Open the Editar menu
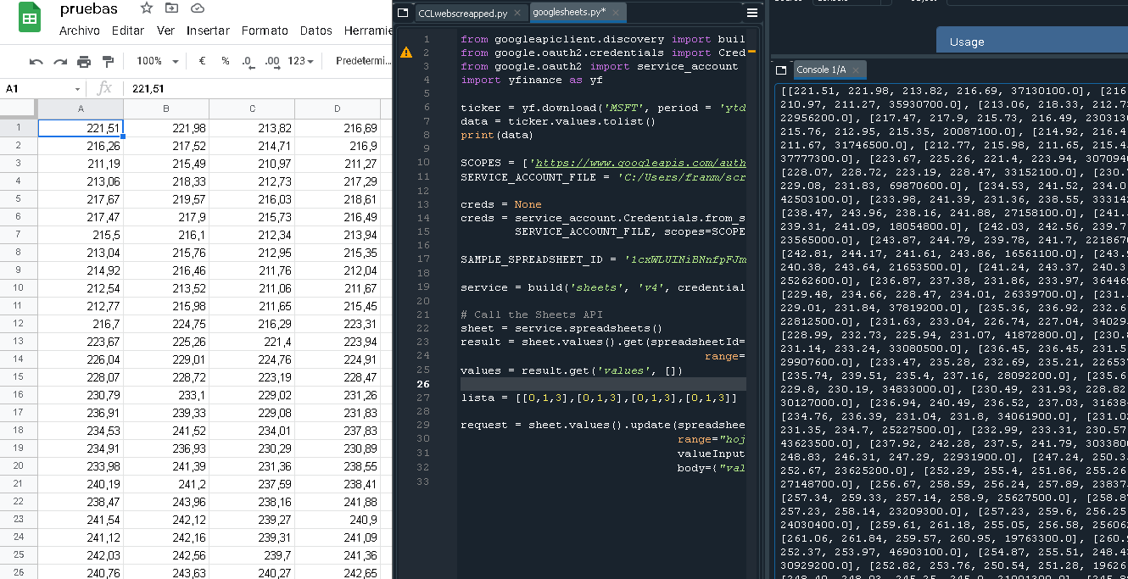The width and height of the screenshot is (1128, 579). pos(128,31)
